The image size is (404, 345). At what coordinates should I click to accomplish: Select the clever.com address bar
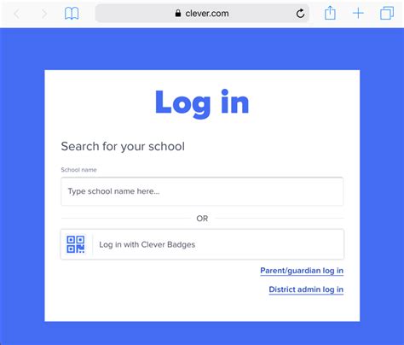pos(202,13)
